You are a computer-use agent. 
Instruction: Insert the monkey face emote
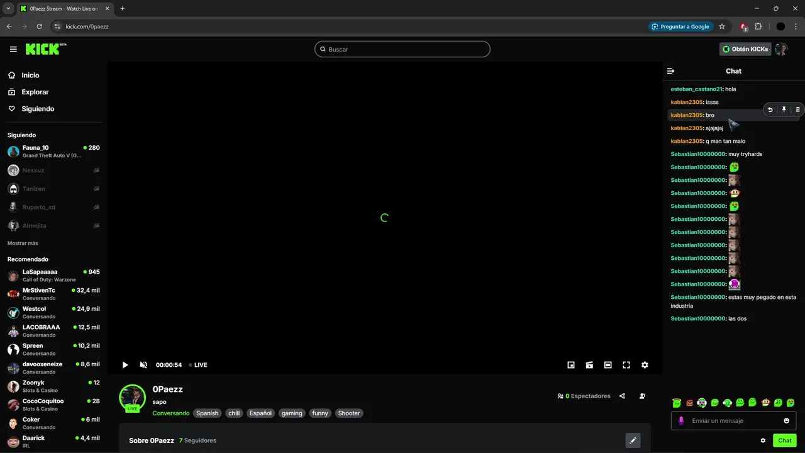pos(765,403)
